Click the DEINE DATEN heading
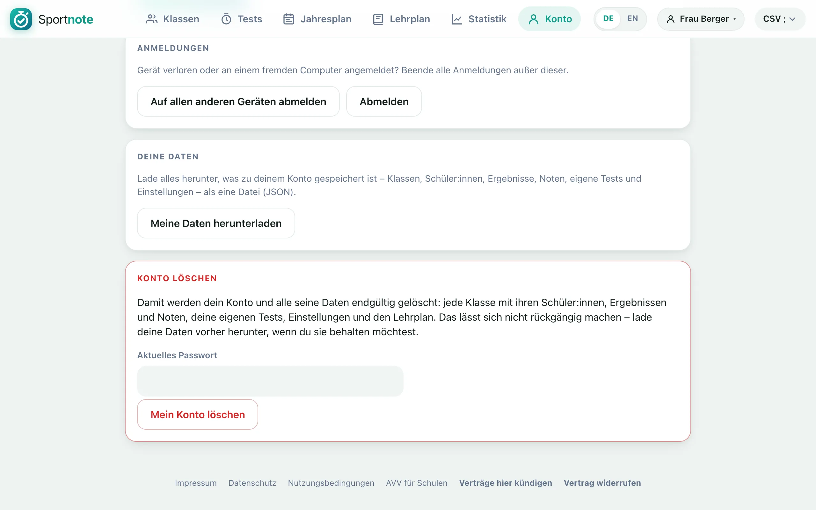This screenshot has width=816, height=510. tap(168, 157)
